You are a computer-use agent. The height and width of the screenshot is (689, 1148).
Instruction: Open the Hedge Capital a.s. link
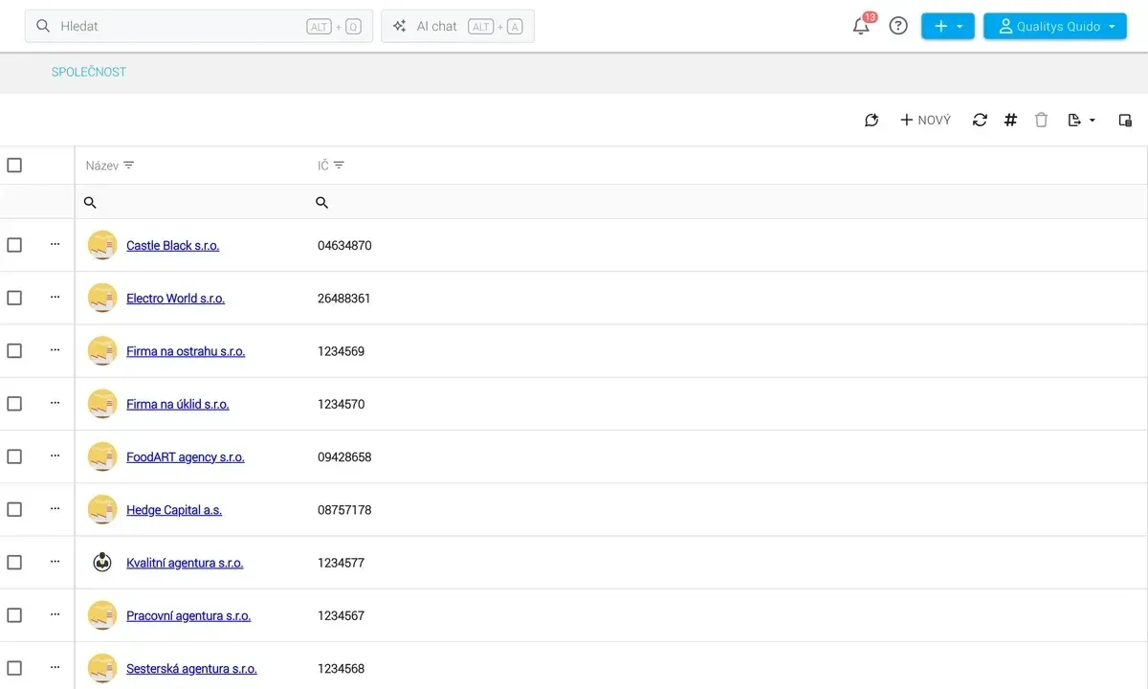pos(174,510)
